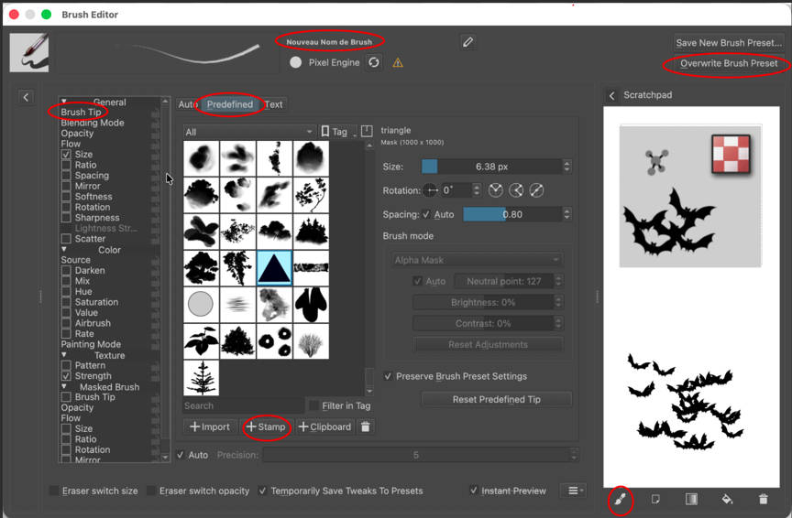Switch to the Text brush tip tab
Image resolution: width=792 pixels, height=518 pixels.
273,104
